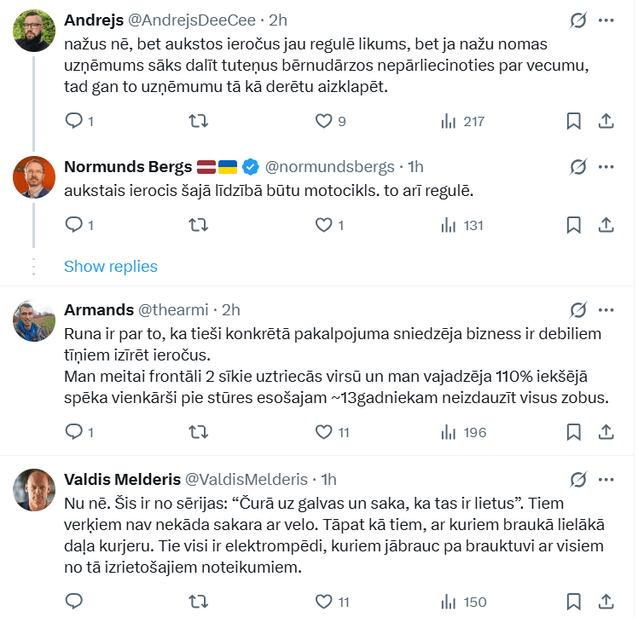This screenshot has height=617, width=638.
Task: Like Armands's tweet with 11 likes
Action: (x=323, y=432)
